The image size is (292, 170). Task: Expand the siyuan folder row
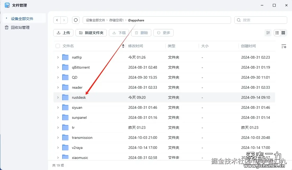[x=58, y=107]
